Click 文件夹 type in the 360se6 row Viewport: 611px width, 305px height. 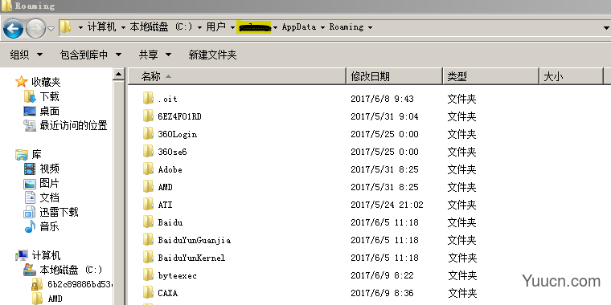[461, 152]
